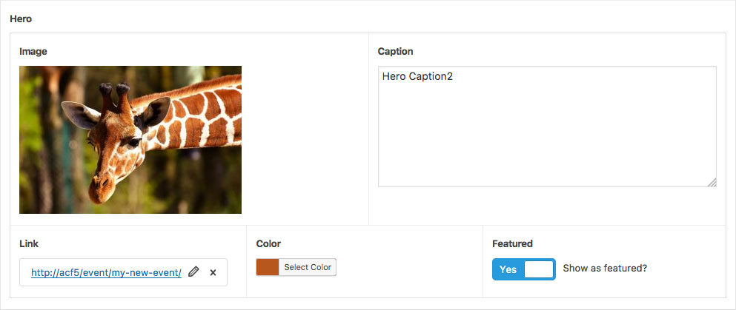Click the white handle of Featured switch
736x310 pixels.
pyautogui.click(x=539, y=269)
